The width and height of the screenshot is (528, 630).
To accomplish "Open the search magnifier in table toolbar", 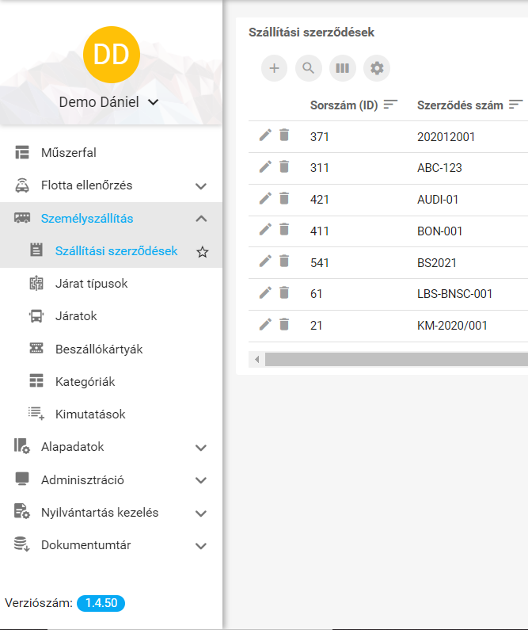I will [x=309, y=68].
